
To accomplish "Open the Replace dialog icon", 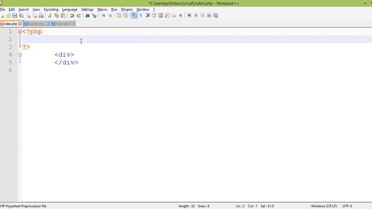I will pyautogui.click(x=94, y=16).
